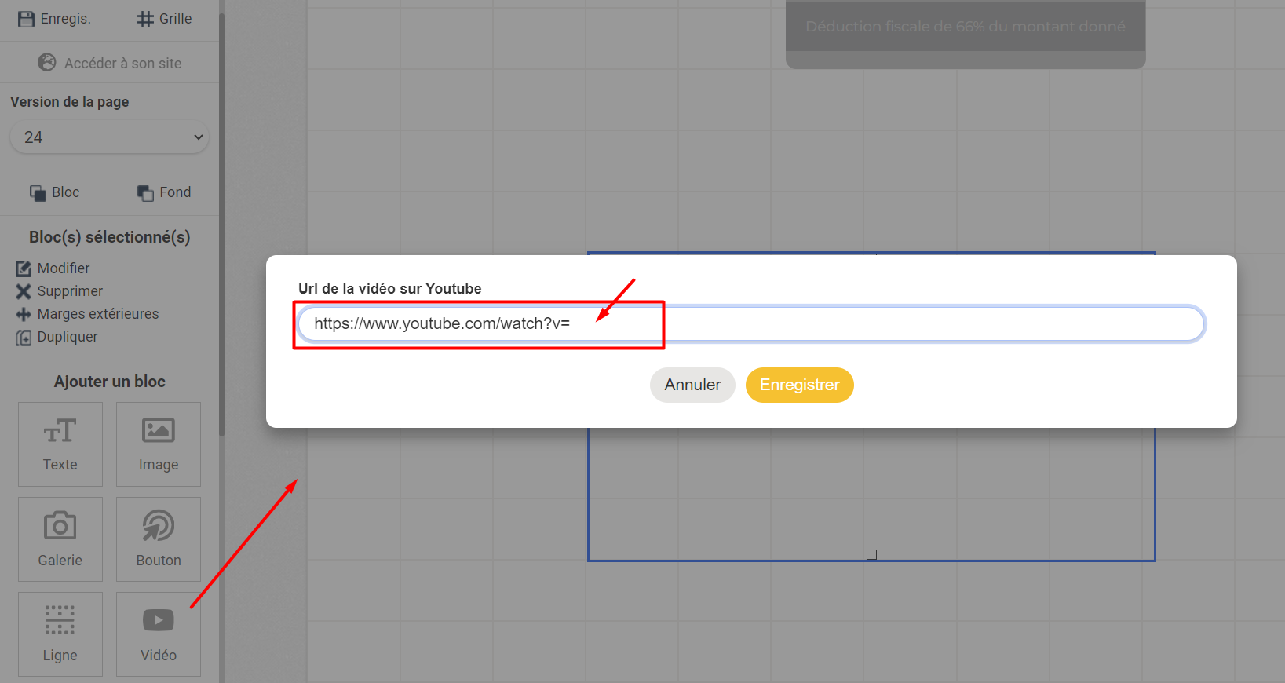Click the bottom resize handle of selected block

[871, 555]
